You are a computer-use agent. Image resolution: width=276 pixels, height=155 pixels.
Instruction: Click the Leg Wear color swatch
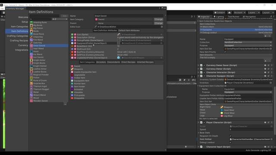point(222,116)
